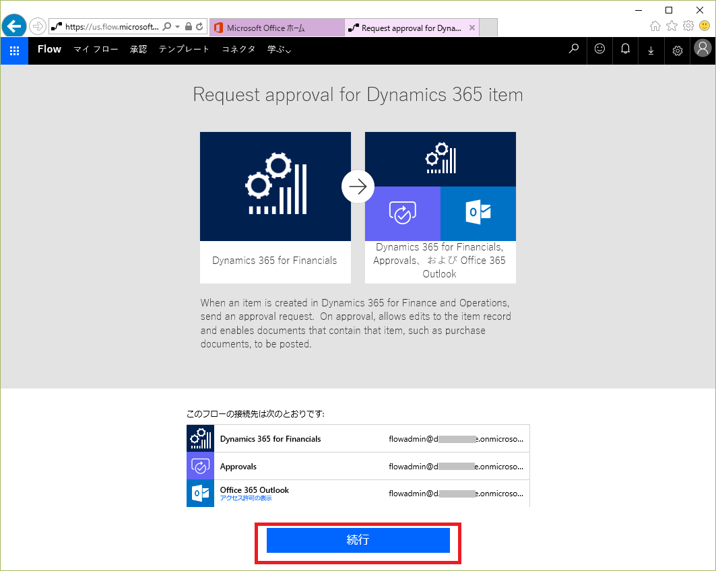Click the Dynamics 365 for Financials connection name
Image resolution: width=716 pixels, height=571 pixels.
coord(270,439)
